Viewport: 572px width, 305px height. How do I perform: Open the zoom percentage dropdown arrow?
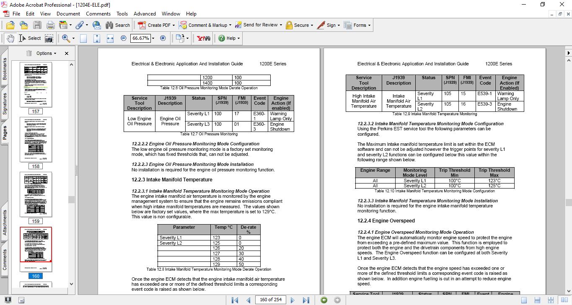click(153, 38)
